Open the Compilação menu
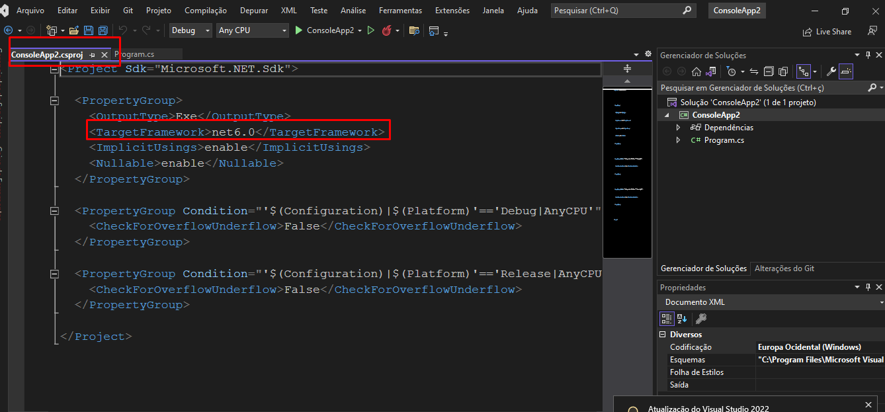Viewport: 885px width, 412px height. tap(206, 11)
